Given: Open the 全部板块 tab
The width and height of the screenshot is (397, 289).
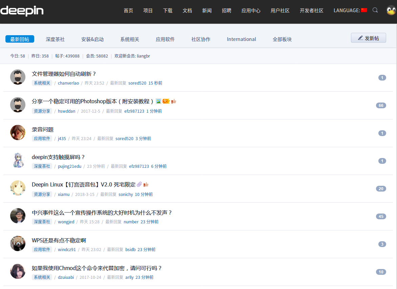Looking at the screenshot, I should [x=282, y=40].
